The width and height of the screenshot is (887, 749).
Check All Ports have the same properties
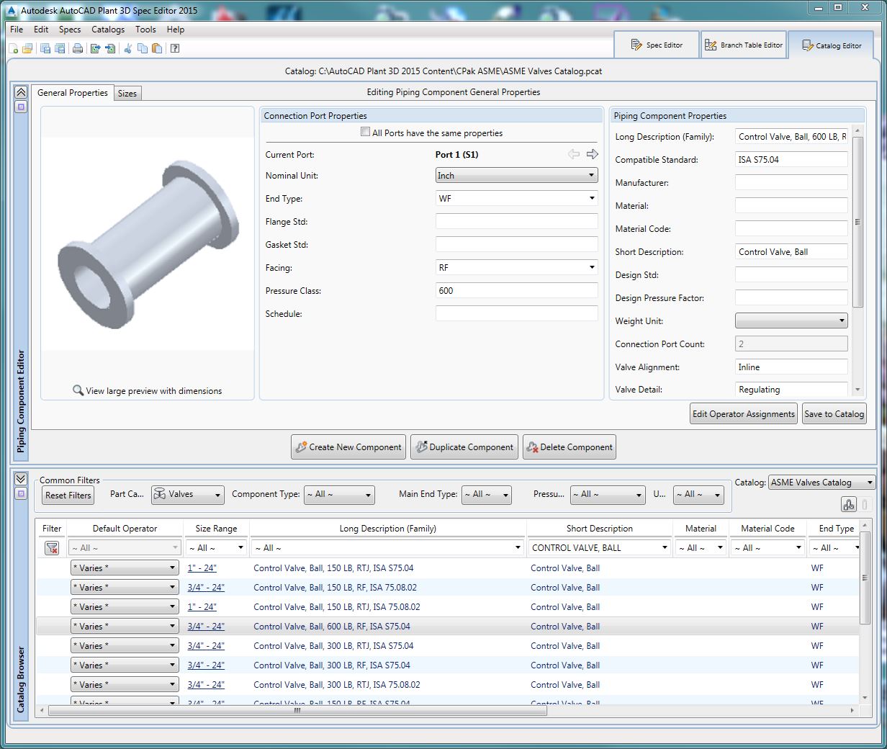(x=366, y=133)
